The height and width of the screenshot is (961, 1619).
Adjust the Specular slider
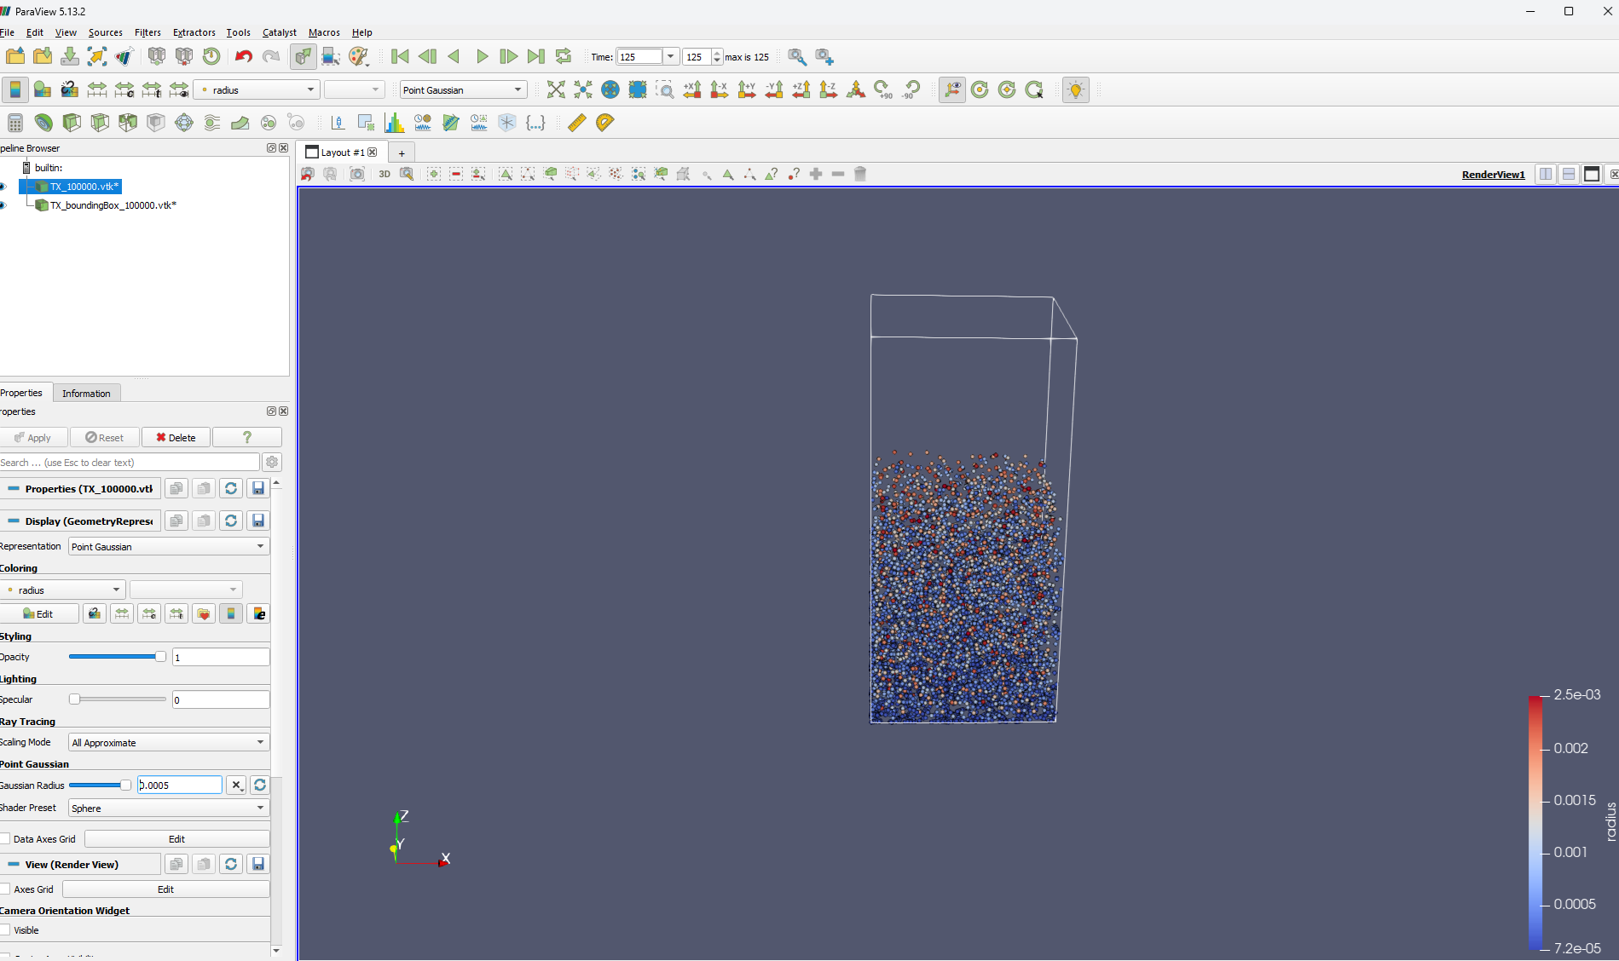pyautogui.click(x=118, y=699)
